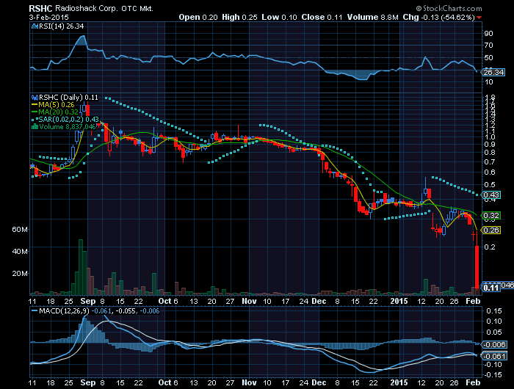Click the RSI value tag 26.34 on right axis
Image resolution: width=514 pixels, height=389 pixels.
[x=493, y=72]
